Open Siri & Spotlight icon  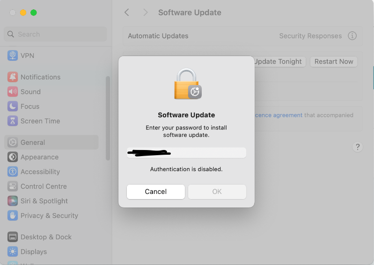[13, 201]
